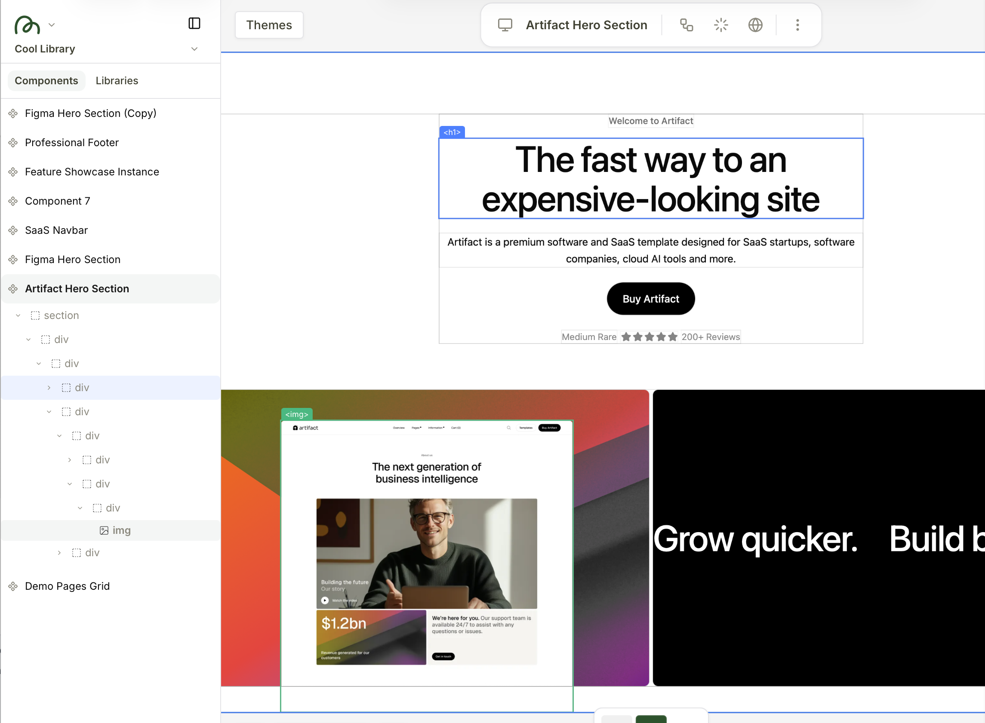Select the Components tab

click(x=46, y=80)
